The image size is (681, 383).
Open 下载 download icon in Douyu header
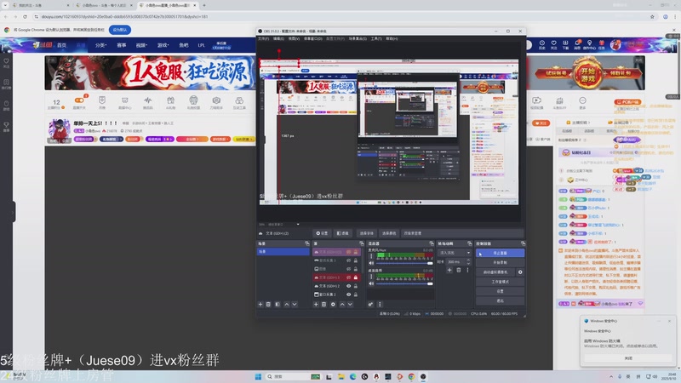click(565, 44)
